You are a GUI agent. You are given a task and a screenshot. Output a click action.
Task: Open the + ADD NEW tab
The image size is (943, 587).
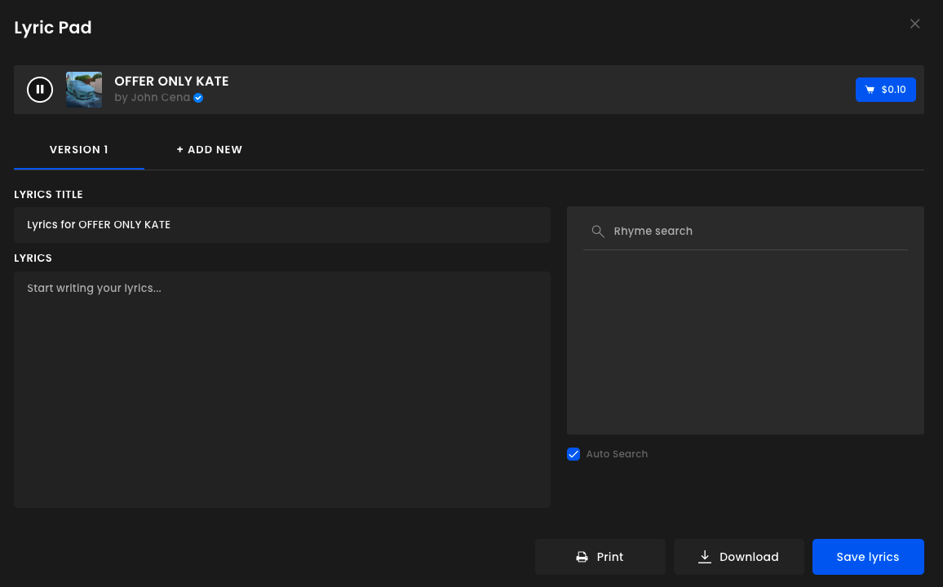click(x=210, y=149)
